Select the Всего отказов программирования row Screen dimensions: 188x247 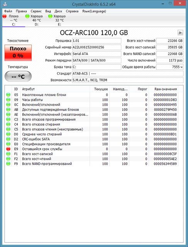tap(92, 119)
